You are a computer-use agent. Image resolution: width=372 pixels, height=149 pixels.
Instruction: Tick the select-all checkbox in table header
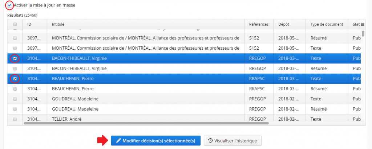click(x=15, y=24)
